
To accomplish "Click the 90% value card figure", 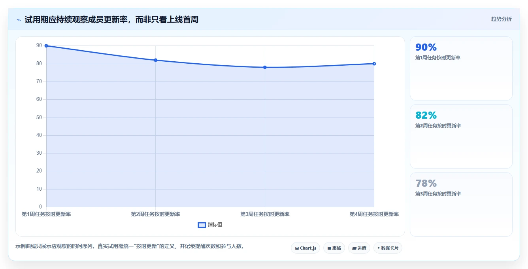I will 426,47.
